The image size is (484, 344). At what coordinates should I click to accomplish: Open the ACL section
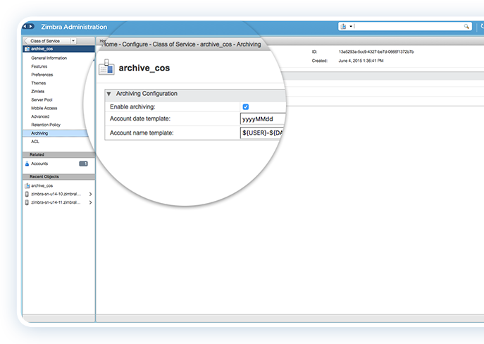coord(35,142)
